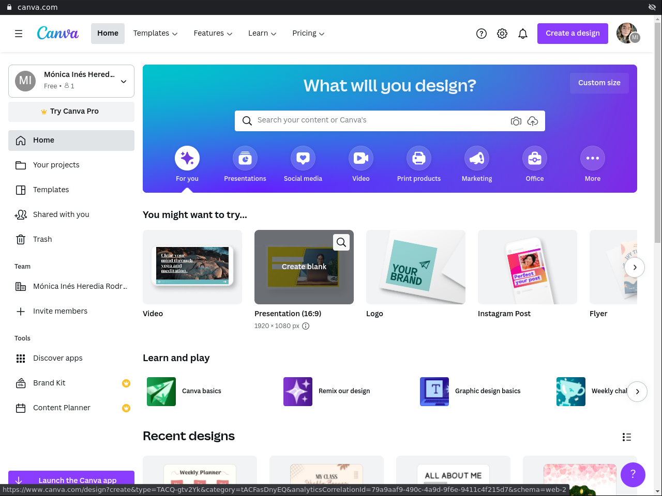Select the Print products category icon
Image resolution: width=662 pixels, height=496 pixels.
click(419, 158)
